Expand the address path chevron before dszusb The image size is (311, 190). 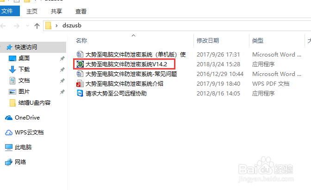tap(57, 25)
